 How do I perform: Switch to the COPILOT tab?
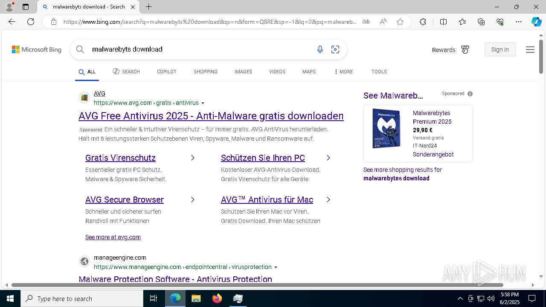click(x=166, y=72)
